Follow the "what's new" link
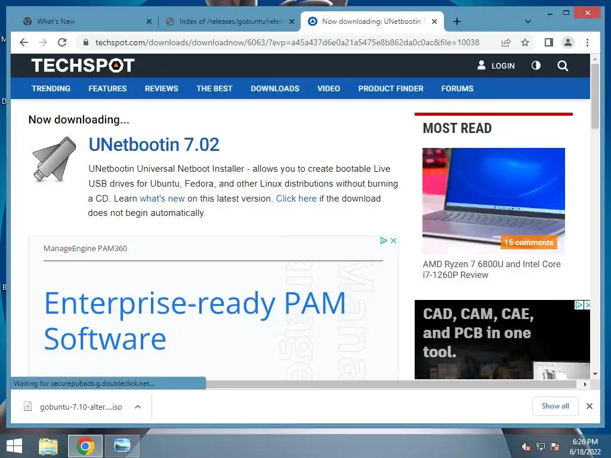 [162, 198]
